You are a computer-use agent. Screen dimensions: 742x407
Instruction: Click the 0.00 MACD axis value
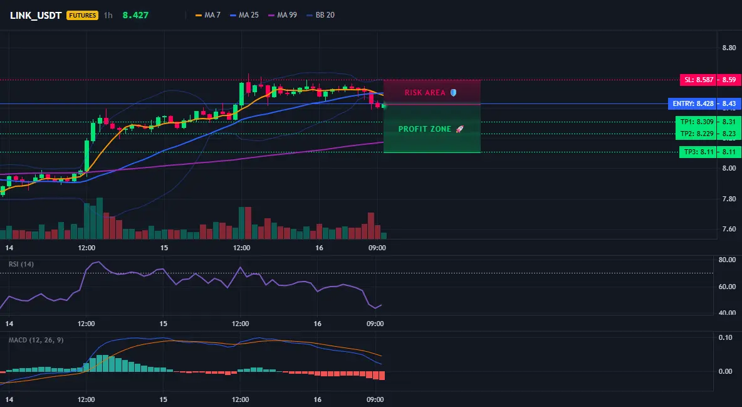726,371
